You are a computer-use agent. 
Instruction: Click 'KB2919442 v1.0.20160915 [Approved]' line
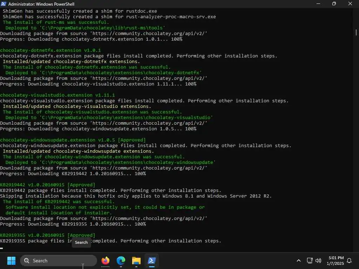click(x=48, y=185)
